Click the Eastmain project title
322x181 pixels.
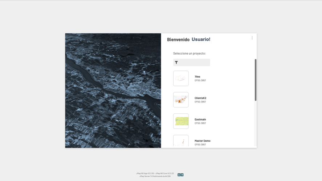pyautogui.click(x=200, y=119)
